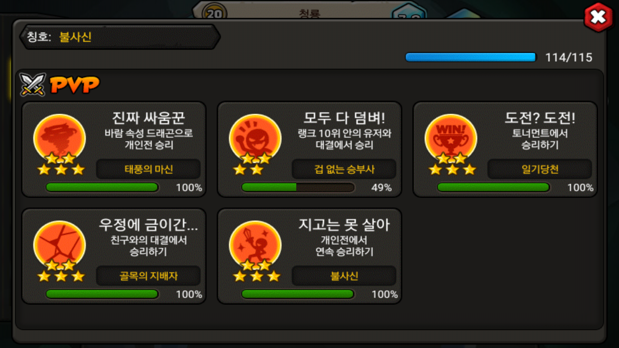Click the tornado achievement badge icon
Image resolution: width=619 pixels, height=348 pixels.
point(60,139)
